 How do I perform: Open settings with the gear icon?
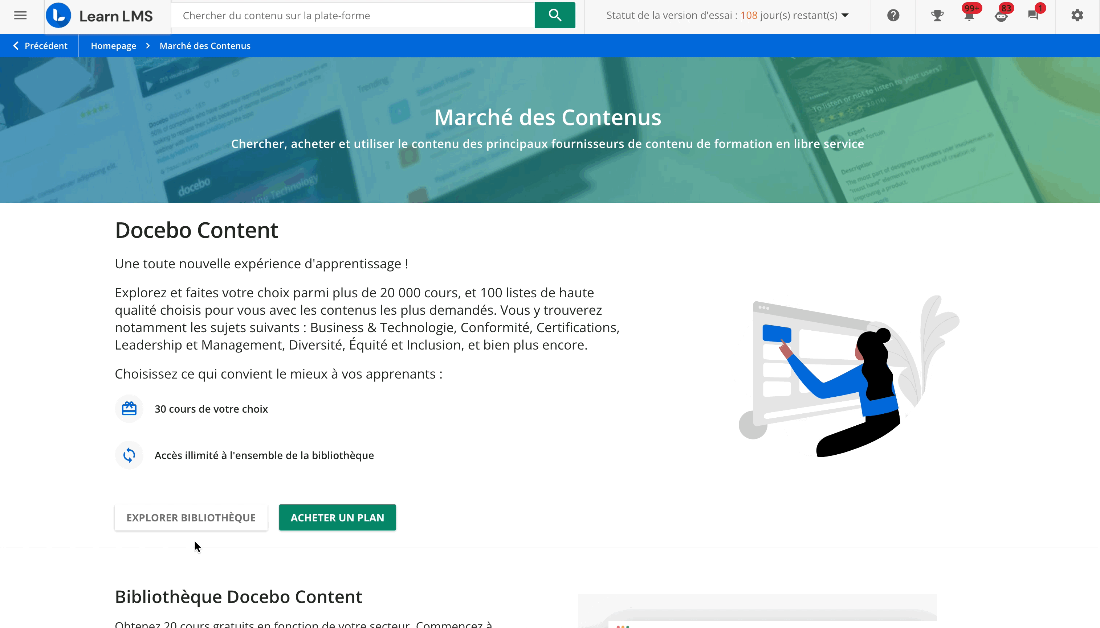(x=1077, y=15)
